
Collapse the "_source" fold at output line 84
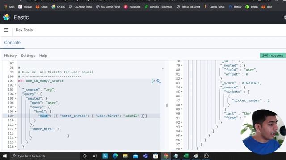pos(182,88)
